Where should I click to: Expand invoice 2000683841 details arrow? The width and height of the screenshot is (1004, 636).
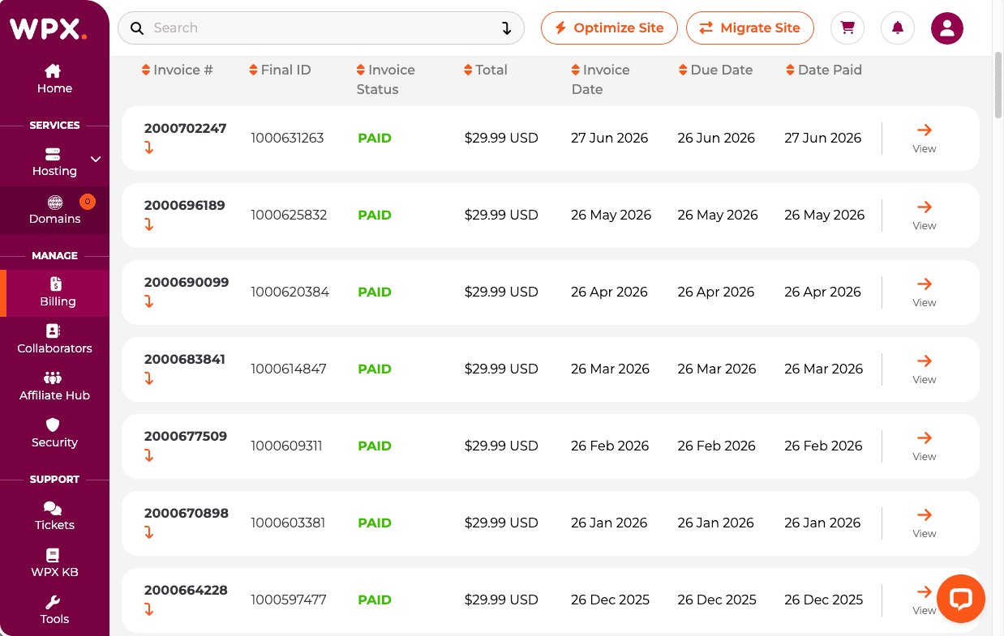click(x=149, y=378)
